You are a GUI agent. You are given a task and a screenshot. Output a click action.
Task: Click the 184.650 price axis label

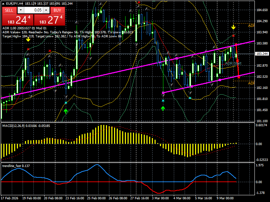point(262,10)
